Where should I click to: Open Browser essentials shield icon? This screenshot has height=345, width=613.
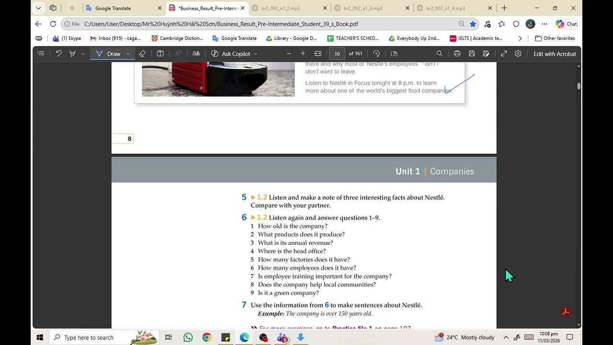coord(516,24)
